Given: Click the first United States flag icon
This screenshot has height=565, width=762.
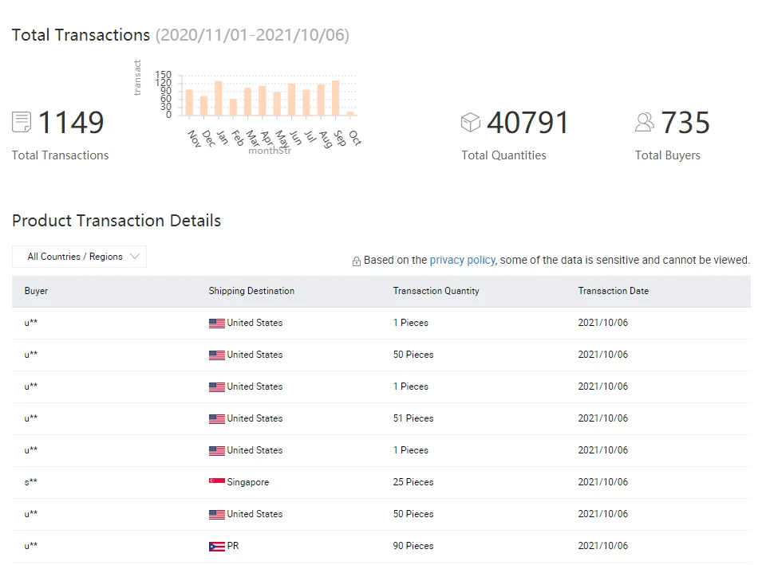Looking at the screenshot, I should point(216,324).
